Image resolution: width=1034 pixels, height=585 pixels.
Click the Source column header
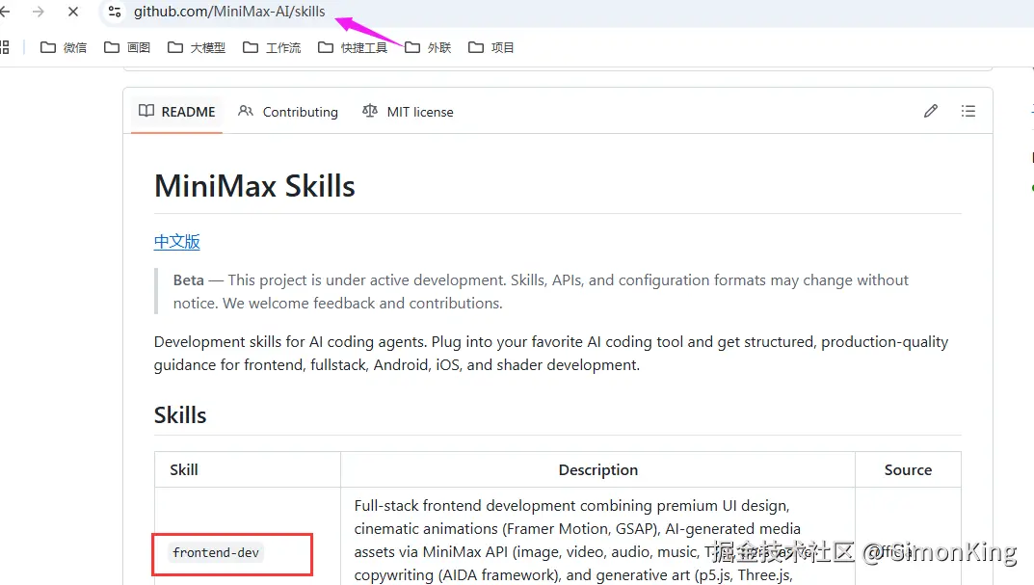908,469
